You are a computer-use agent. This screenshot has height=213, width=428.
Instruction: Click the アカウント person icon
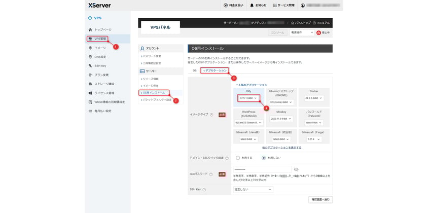click(x=142, y=48)
